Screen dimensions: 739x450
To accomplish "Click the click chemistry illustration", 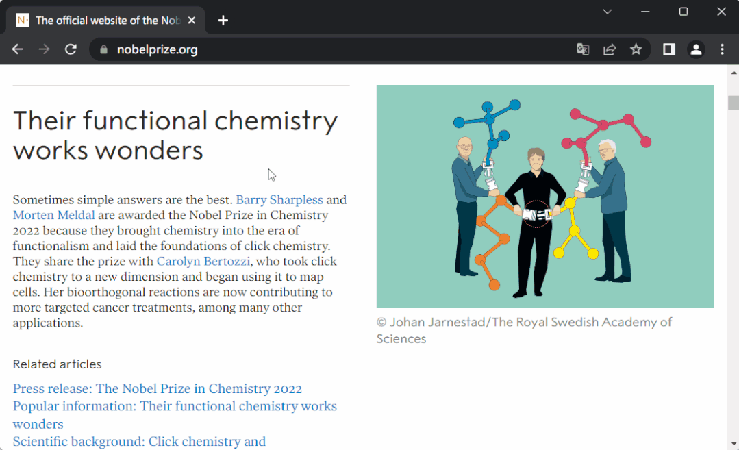I will [x=544, y=196].
